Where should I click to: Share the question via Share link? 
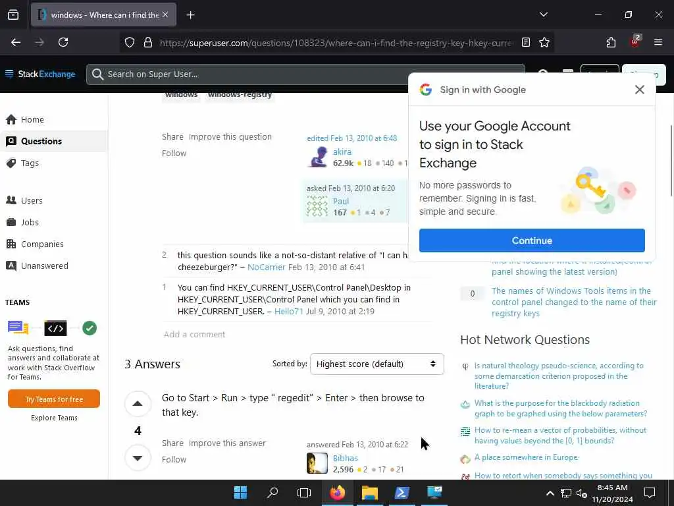(x=172, y=137)
